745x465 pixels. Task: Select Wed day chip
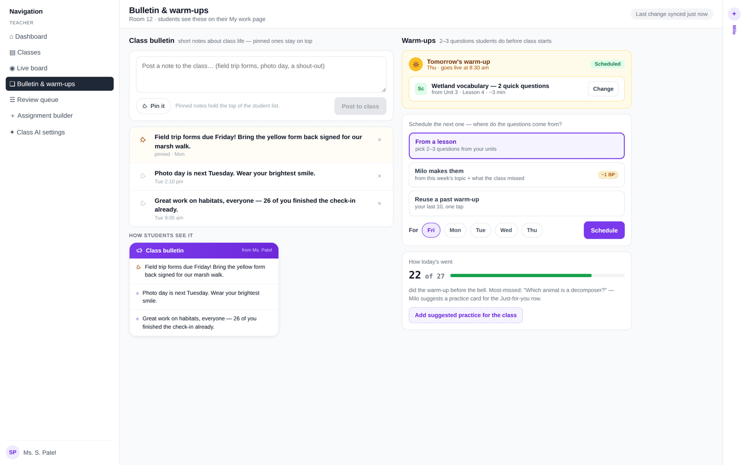click(x=506, y=230)
